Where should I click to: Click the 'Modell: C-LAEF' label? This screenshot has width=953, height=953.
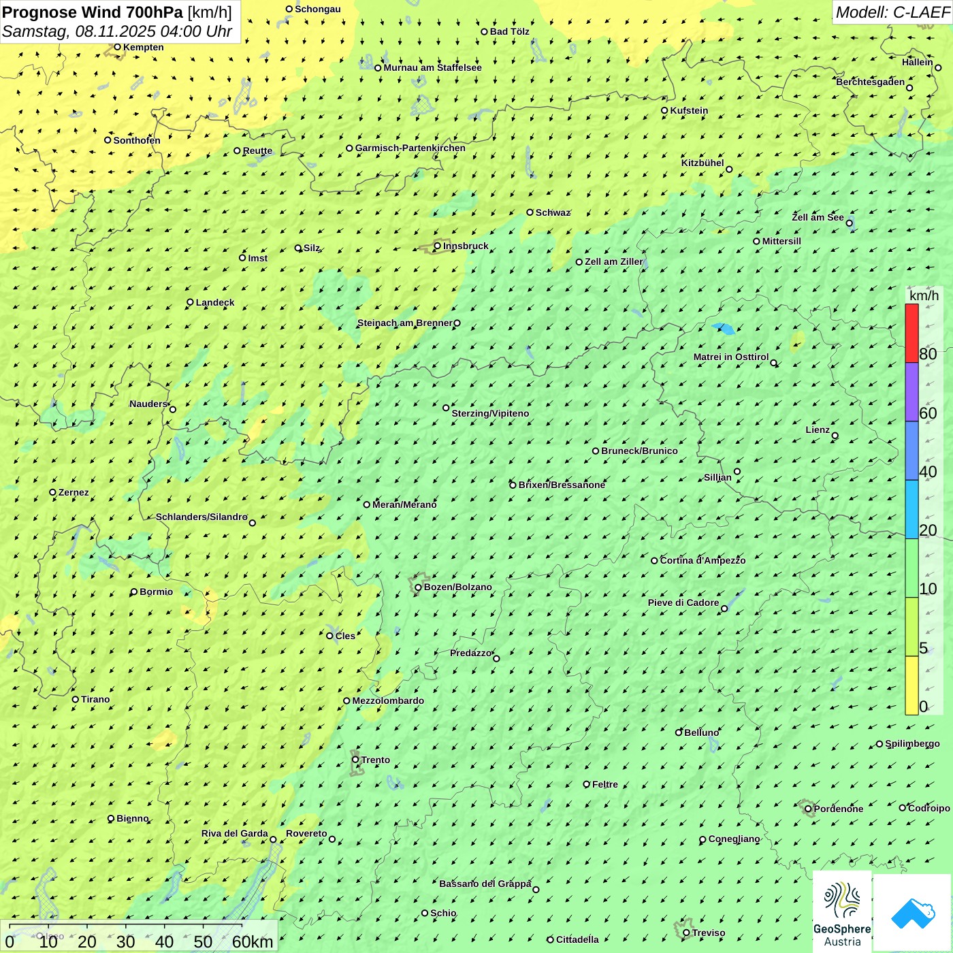pos(892,12)
